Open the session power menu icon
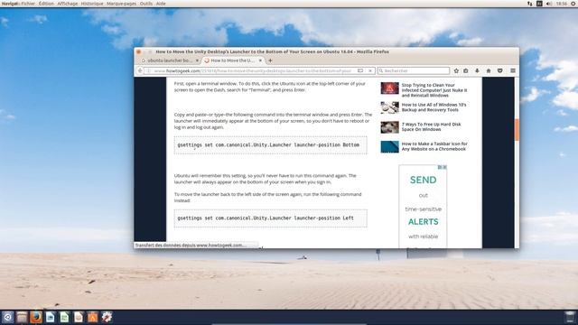 (x=573, y=4)
